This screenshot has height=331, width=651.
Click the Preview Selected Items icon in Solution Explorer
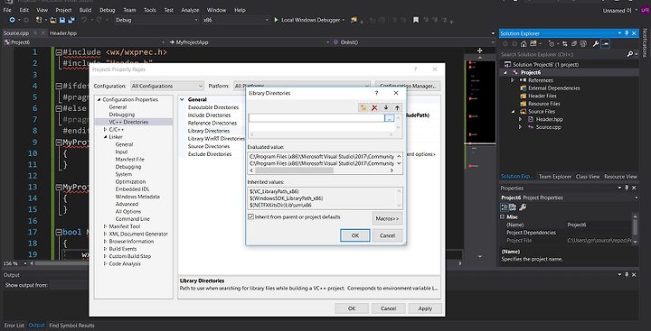605,44
